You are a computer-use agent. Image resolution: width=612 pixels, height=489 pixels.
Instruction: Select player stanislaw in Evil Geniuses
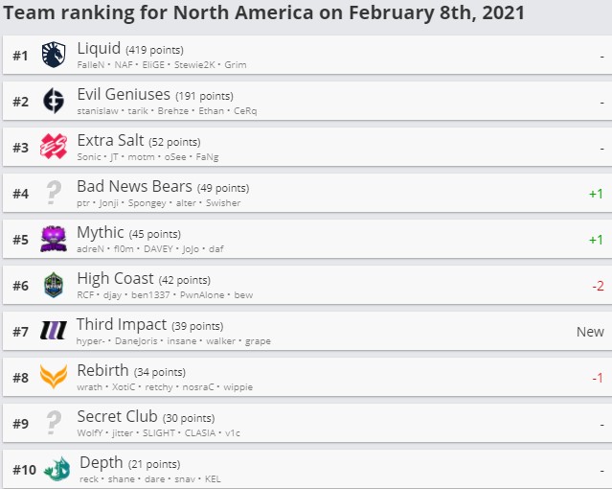(x=98, y=110)
